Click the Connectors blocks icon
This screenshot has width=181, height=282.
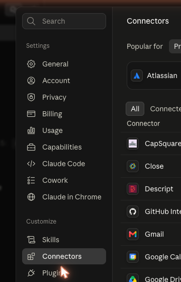point(31,256)
